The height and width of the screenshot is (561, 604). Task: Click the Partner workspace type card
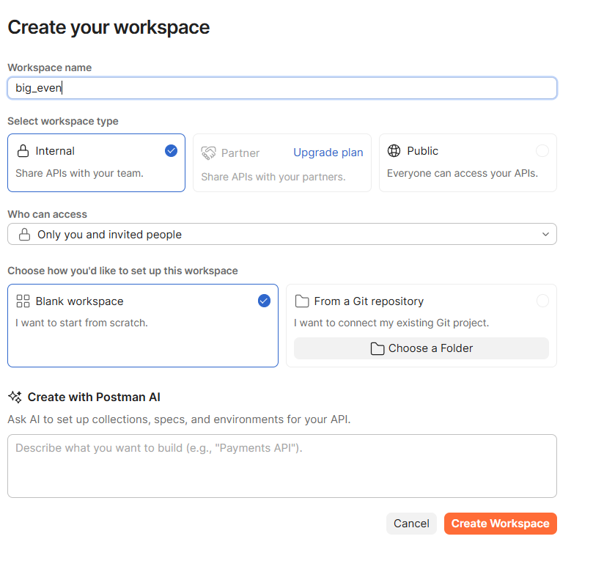coord(282,163)
